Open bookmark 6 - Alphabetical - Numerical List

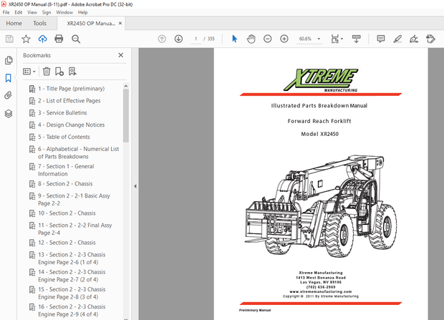point(79,152)
